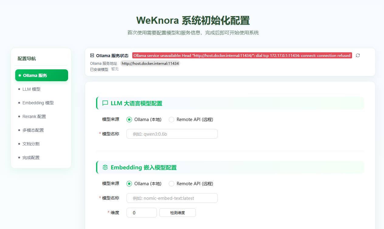Select Ollama (本地) as LLM model source
The width and height of the screenshot is (384, 229).
pyautogui.click(x=129, y=119)
